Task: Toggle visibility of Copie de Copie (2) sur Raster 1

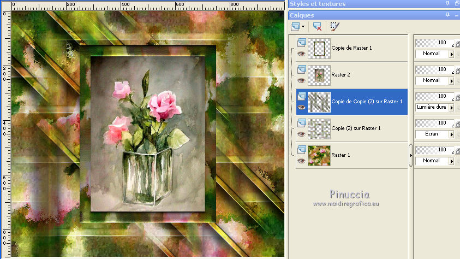Action: coord(301,108)
